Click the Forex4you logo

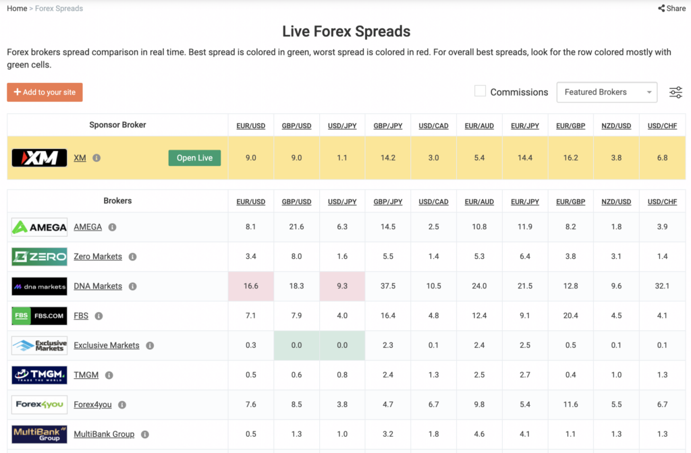pyautogui.click(x=39, y=404)
